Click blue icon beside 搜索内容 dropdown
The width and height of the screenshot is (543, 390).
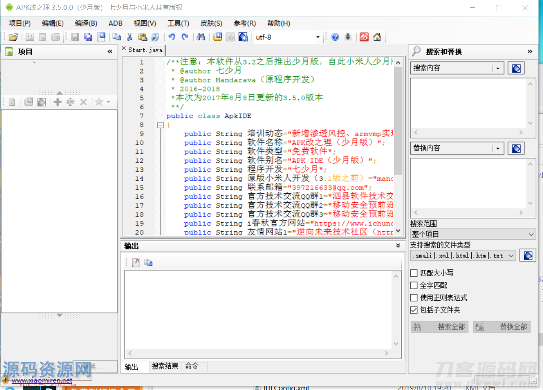(x=516, y=69)
